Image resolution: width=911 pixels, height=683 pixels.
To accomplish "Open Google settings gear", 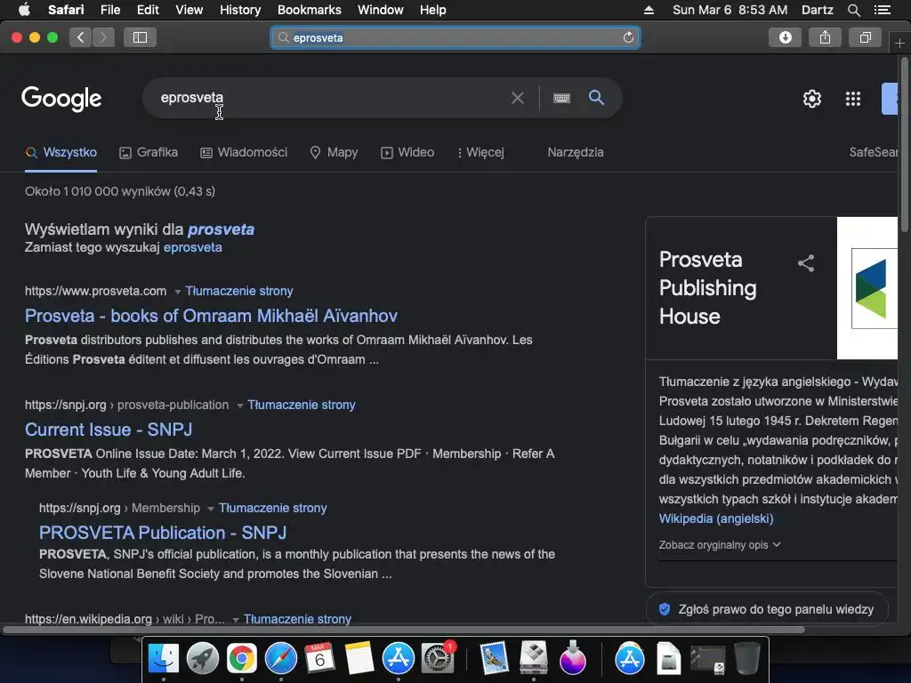I will coord(812,99).
